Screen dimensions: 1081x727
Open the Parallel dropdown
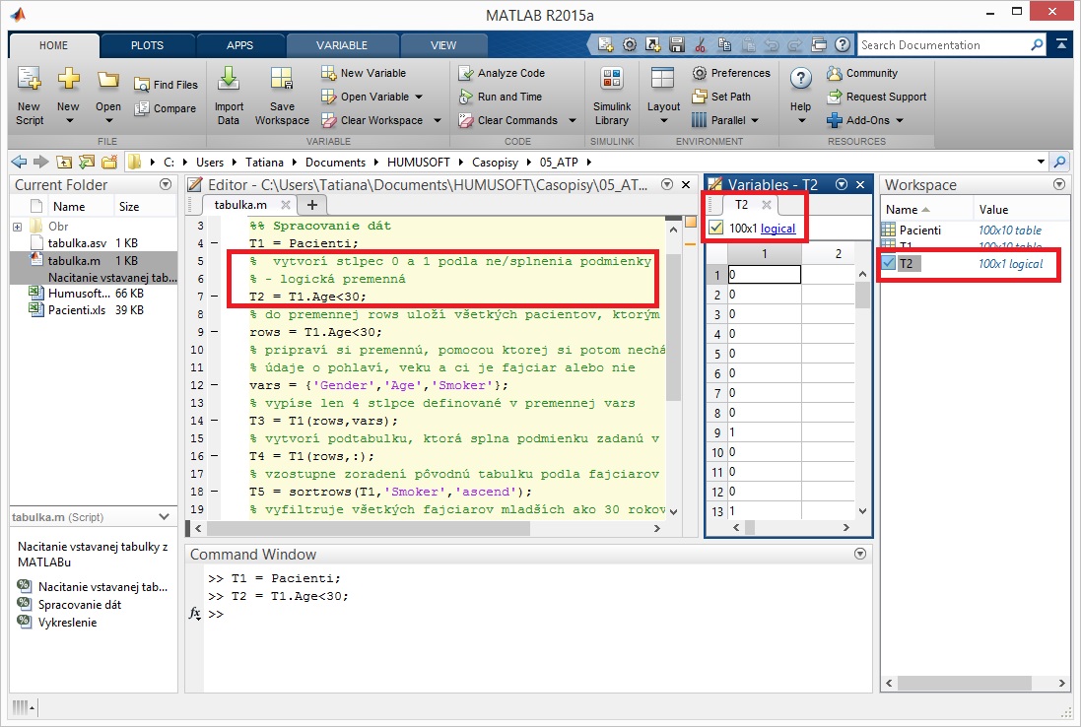754,120
